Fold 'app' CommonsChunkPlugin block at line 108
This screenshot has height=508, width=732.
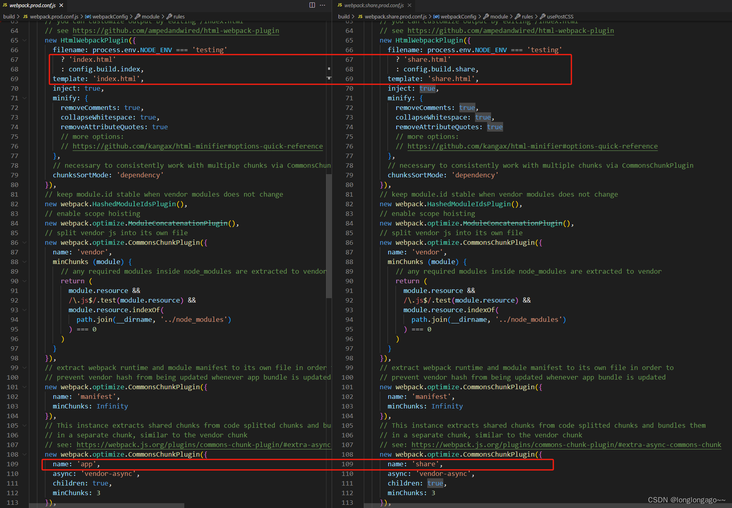[24, 455]
